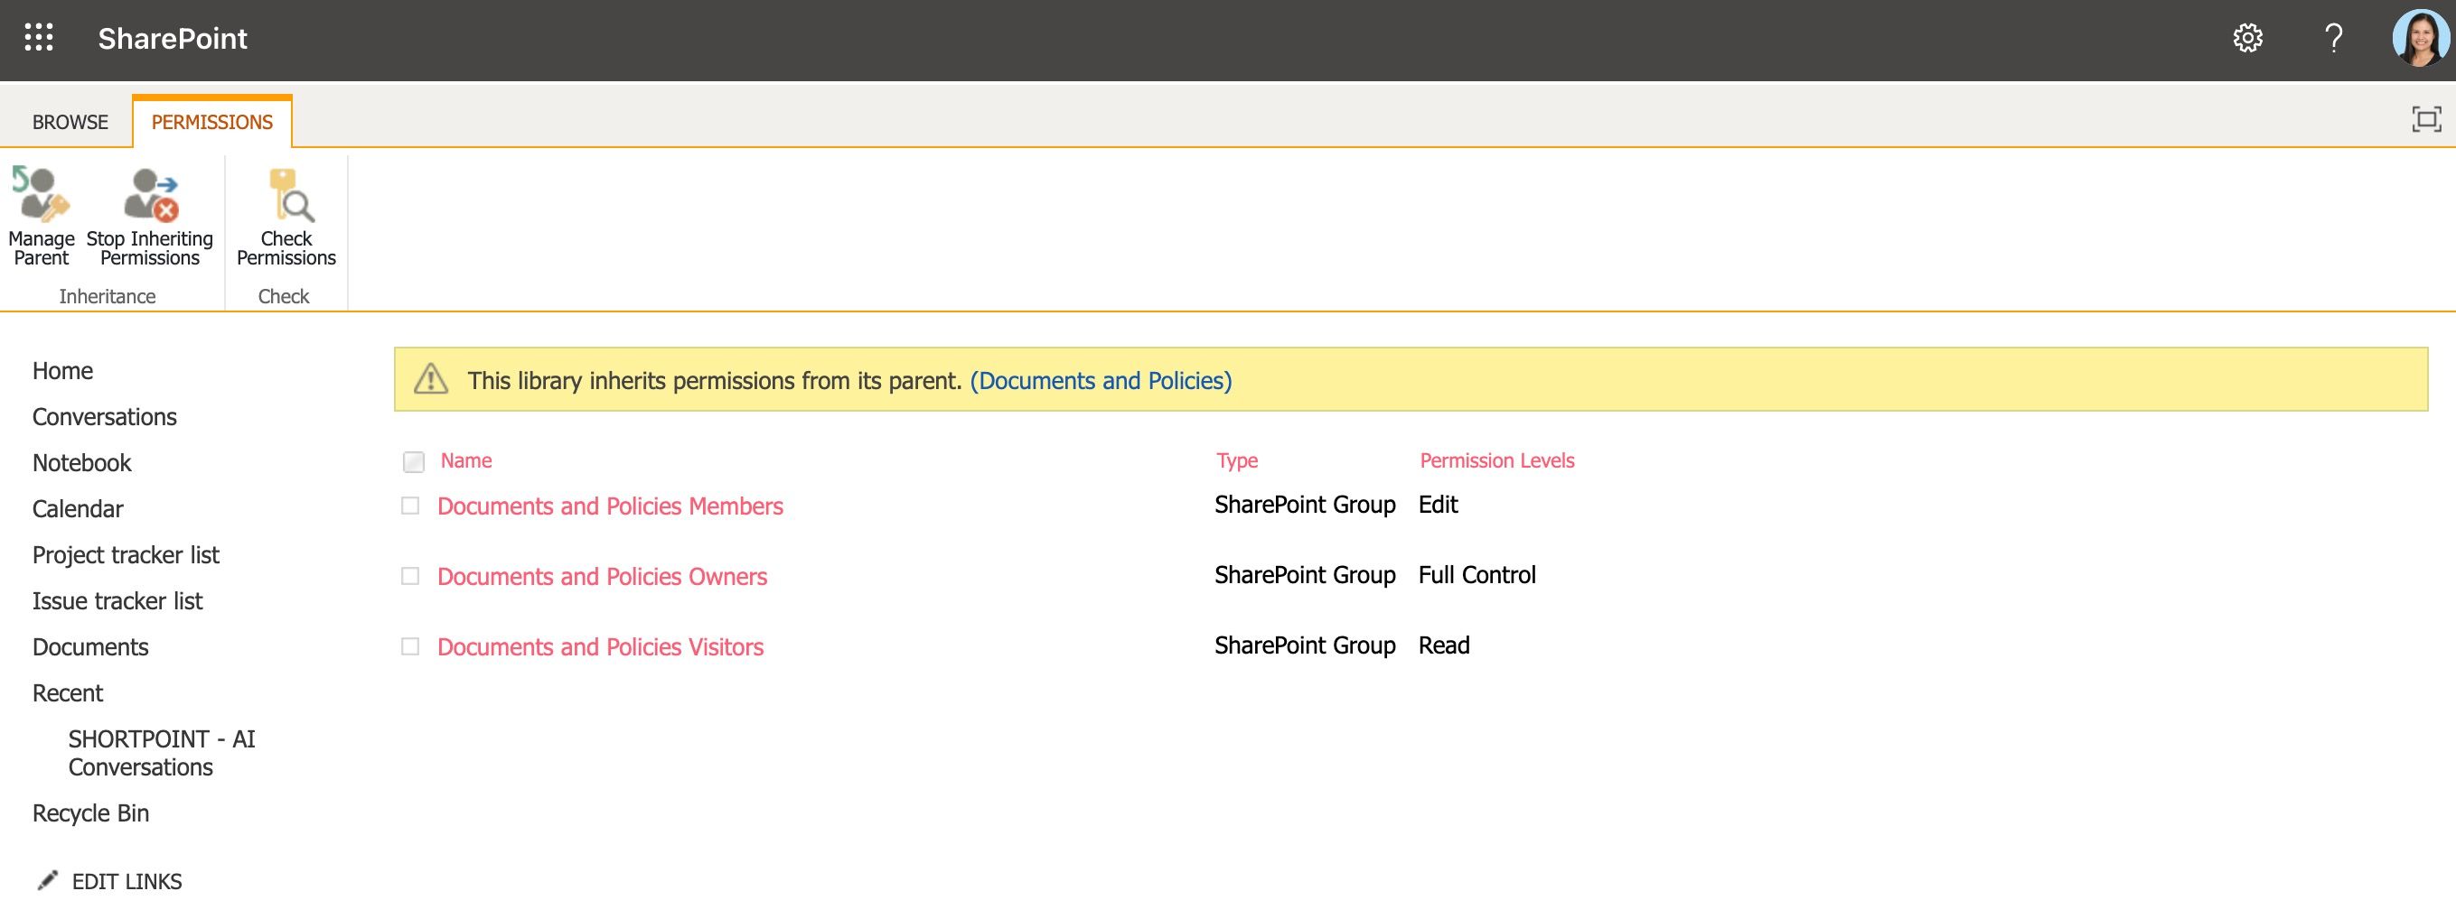Viewport: 2456px width, 919px height.
Task: Click the EDIT LINKS text
Action: [x=127, y=882]
